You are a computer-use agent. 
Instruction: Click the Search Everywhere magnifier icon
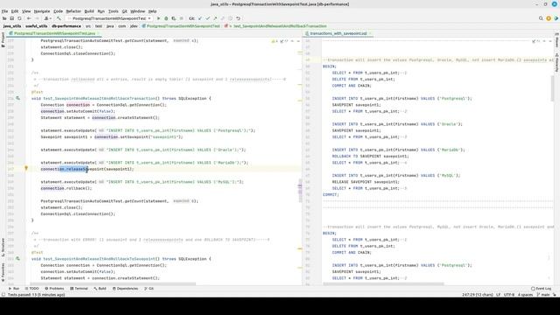point(541,18)
